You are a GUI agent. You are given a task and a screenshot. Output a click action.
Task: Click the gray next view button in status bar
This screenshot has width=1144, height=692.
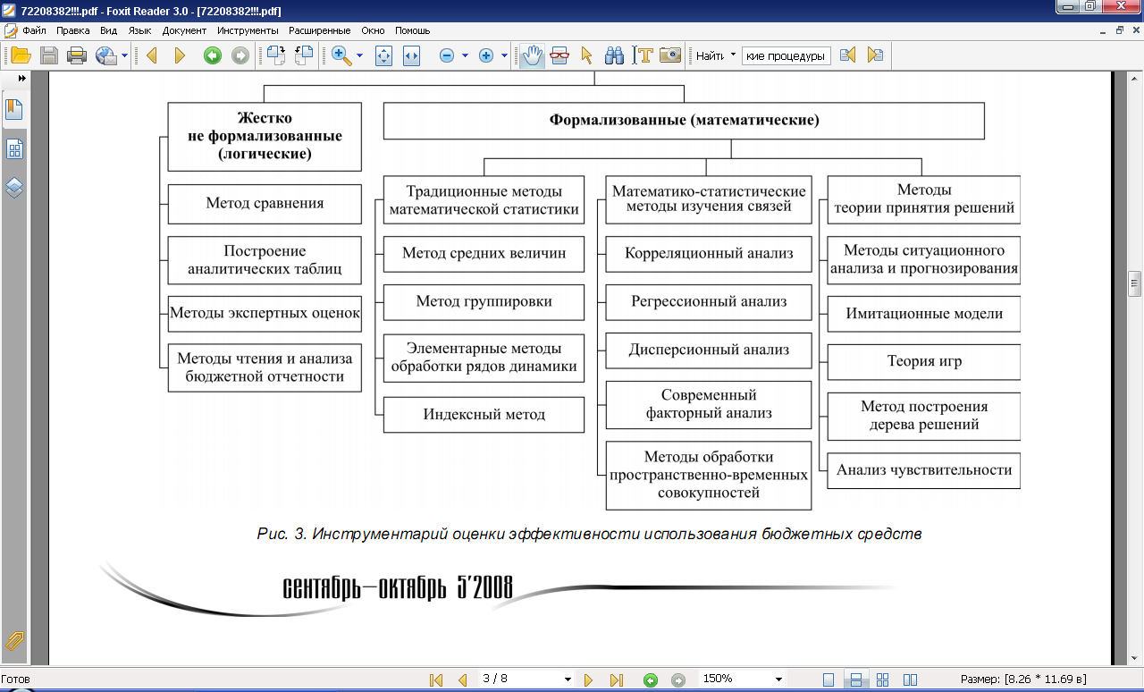click(x=678, y=680)
